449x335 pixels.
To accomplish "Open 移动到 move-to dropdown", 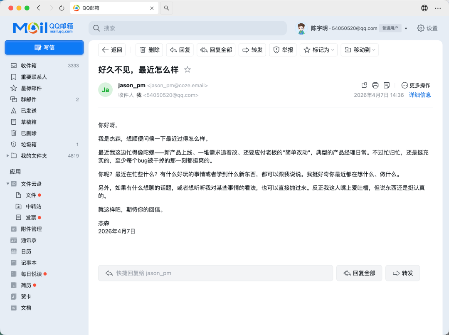I will point(360,50).
